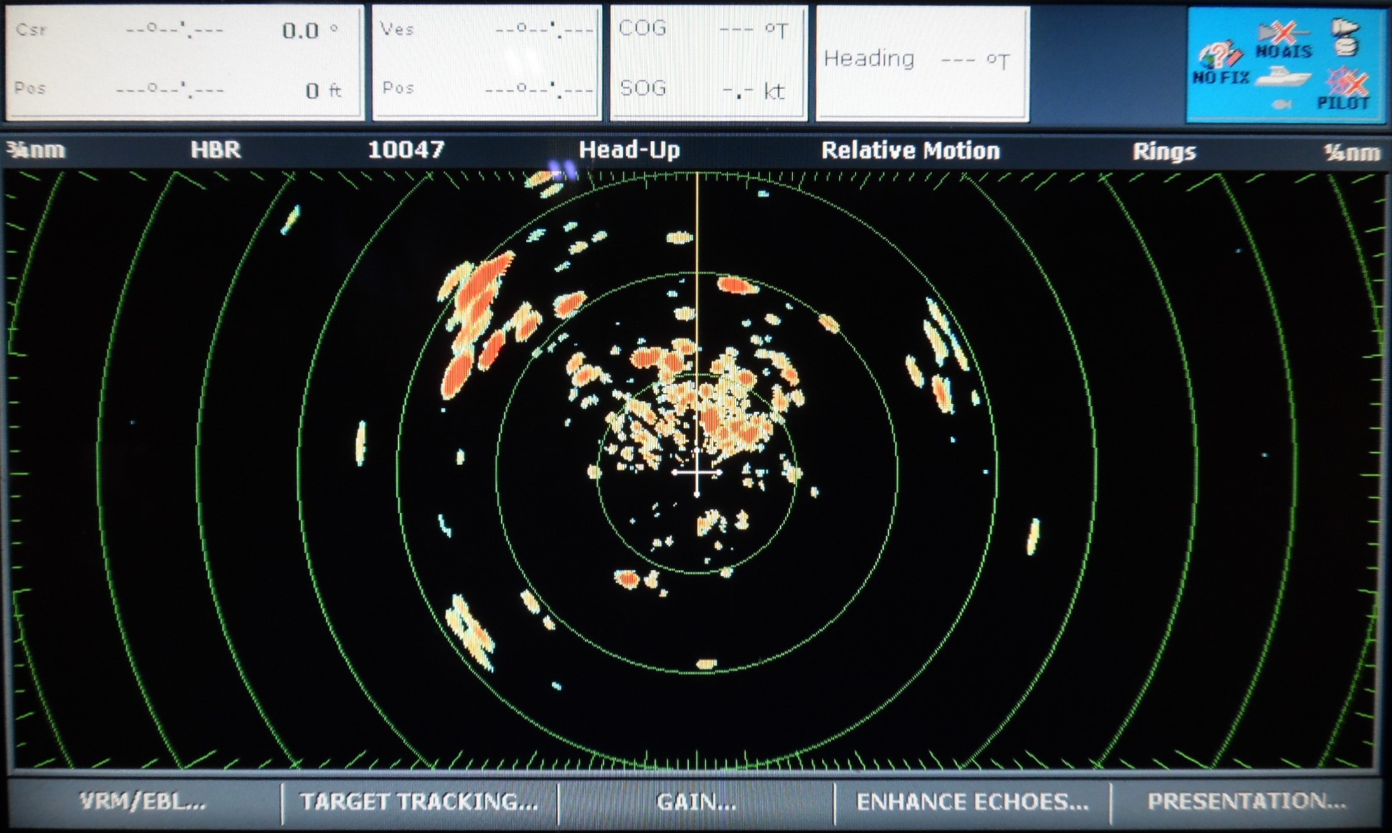Click the NO AIS status icon
Viewport: 1392px width, 833px height.
coord(1283,40)
